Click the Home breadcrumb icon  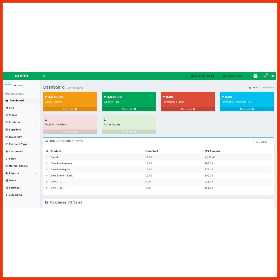(x=250, y=88)
